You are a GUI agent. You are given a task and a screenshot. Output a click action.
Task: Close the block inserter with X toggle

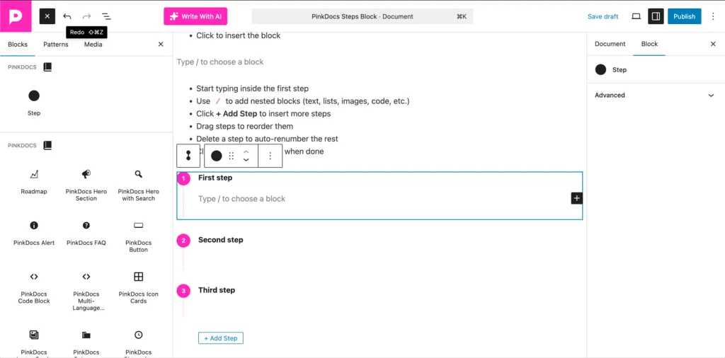[47, 16]
